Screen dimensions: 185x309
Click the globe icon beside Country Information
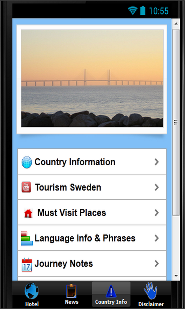coord(27,162)
